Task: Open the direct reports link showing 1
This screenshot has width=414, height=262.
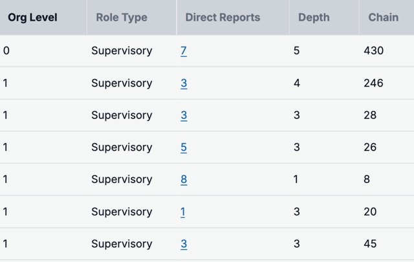Action: 183,212
